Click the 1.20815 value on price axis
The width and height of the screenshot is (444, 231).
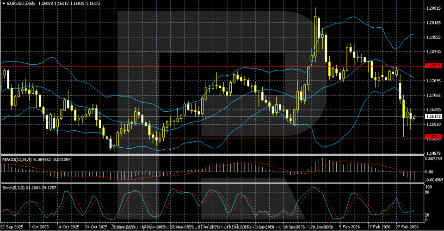pyautogui.click(x=433, y=8)
